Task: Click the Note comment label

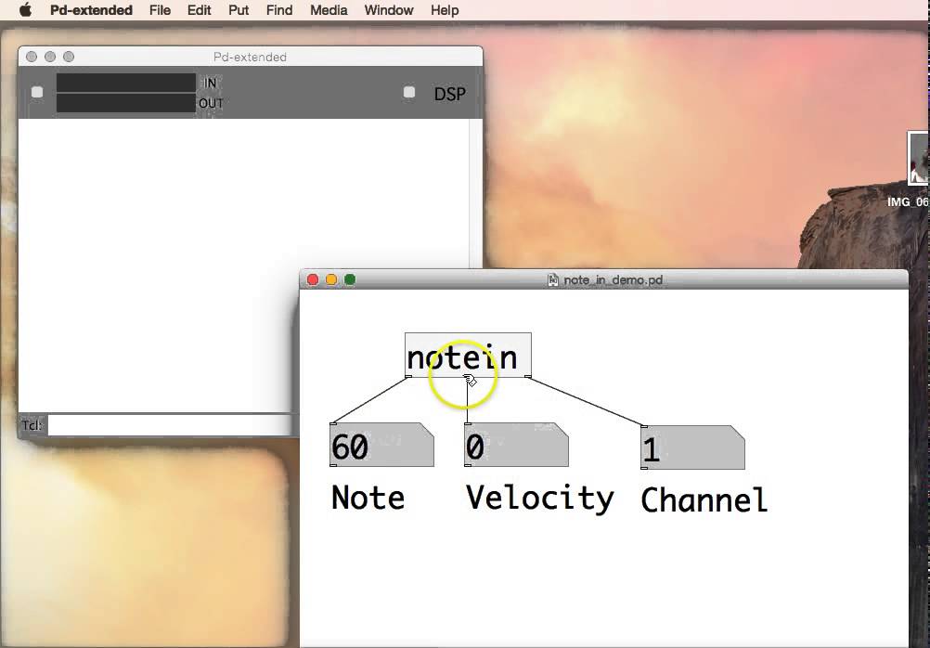Action: [x=368, y=498]
